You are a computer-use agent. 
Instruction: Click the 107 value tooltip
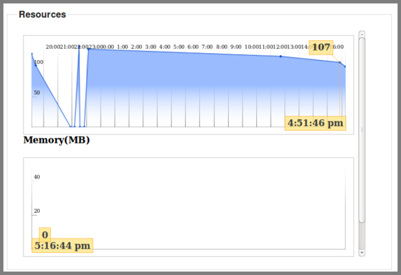(321, 48)
